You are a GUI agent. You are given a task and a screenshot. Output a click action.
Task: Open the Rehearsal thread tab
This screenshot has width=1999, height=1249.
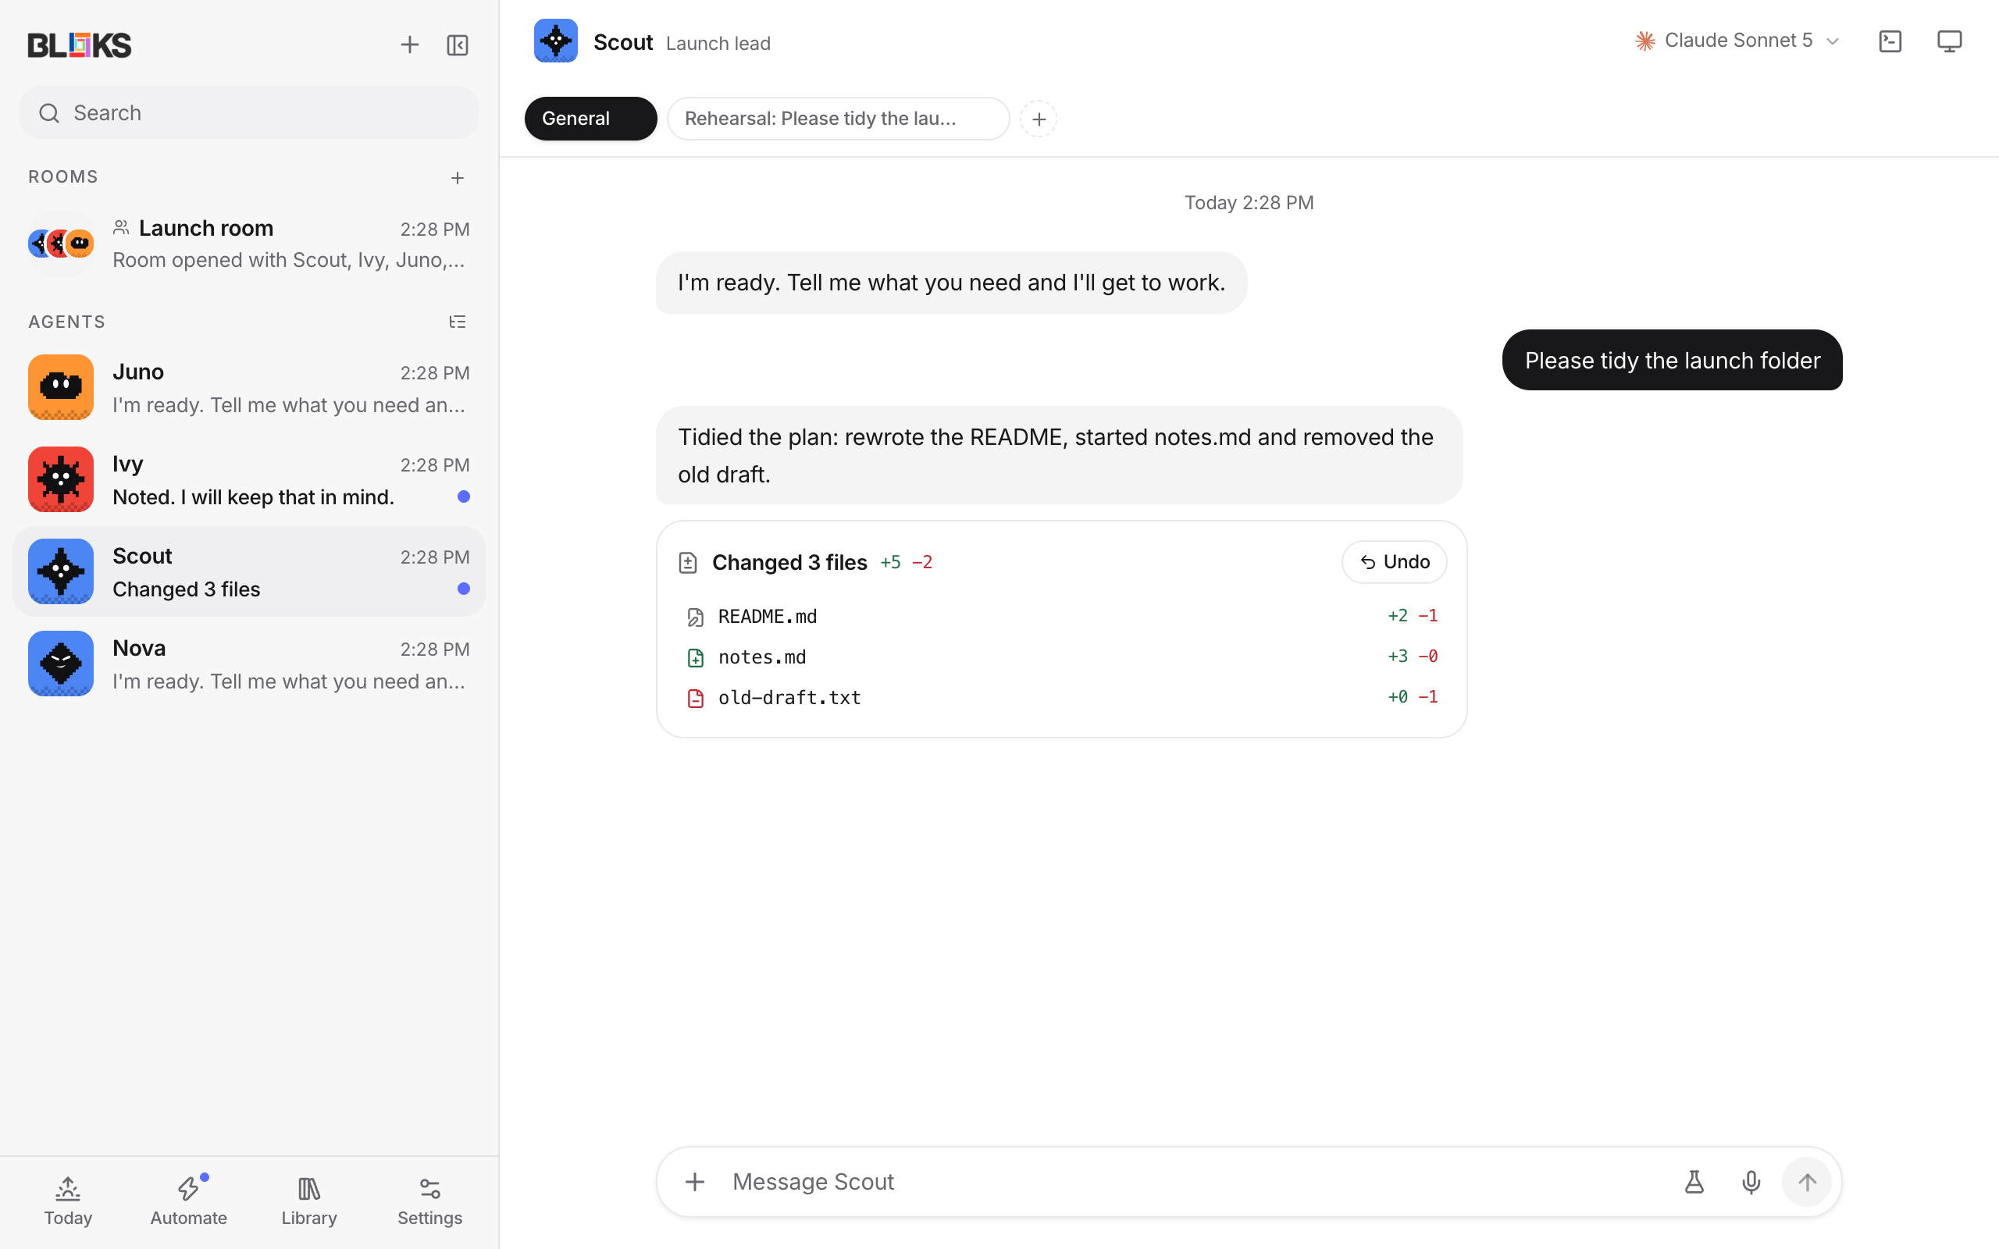838,119
